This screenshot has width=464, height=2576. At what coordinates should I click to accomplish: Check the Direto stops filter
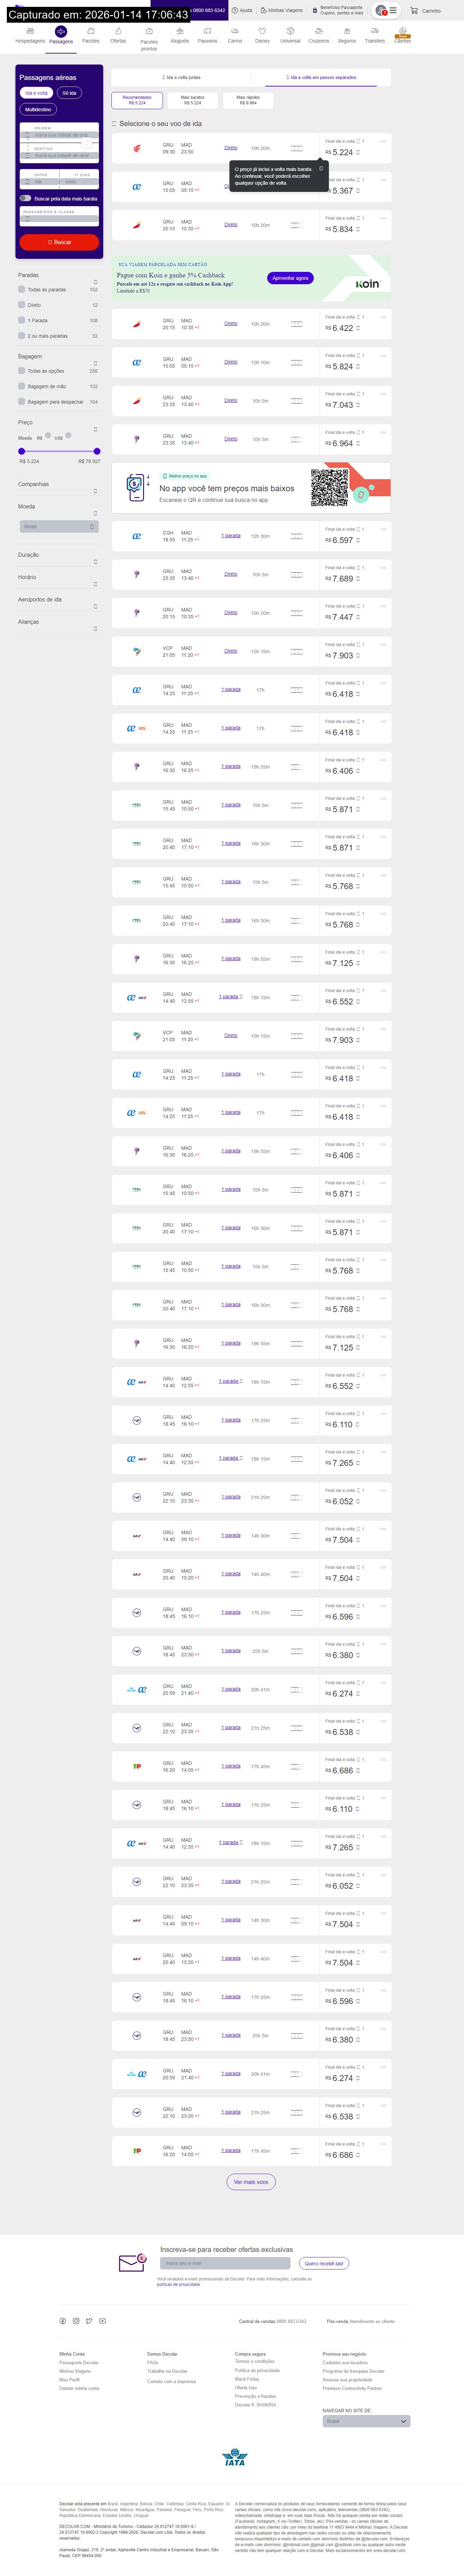22,305
